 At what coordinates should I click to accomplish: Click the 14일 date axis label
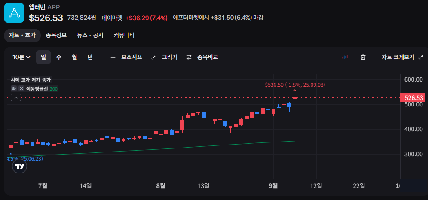point(86,186)
